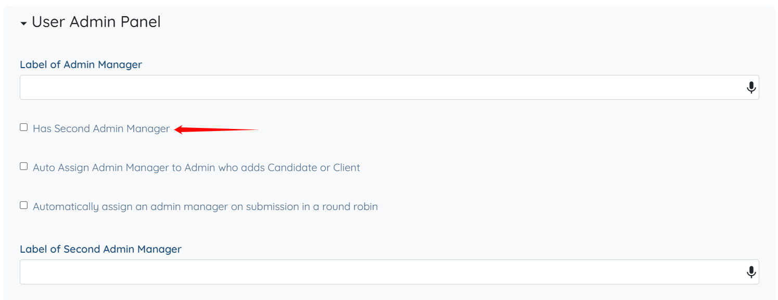Check the round robin auto-assign checkbox

pos(24,205)
